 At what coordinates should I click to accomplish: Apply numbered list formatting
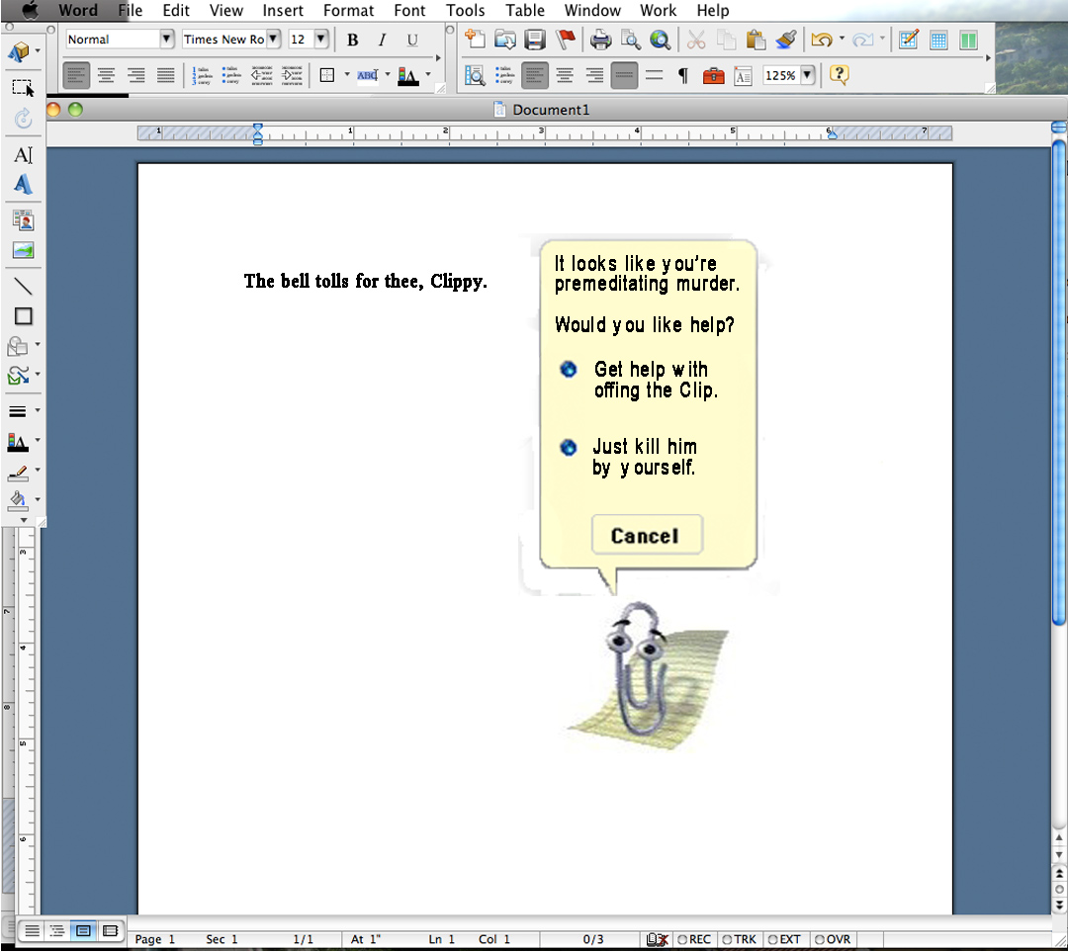tap(203, 75)
